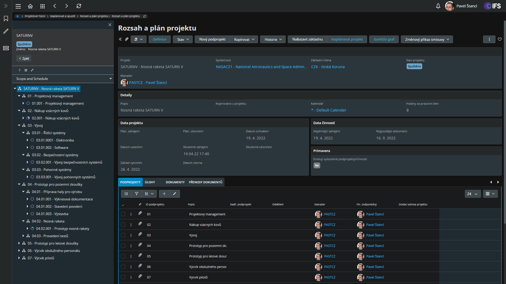
Task: Click Naplánovat projekt button
Action: (x=347, y=39)
